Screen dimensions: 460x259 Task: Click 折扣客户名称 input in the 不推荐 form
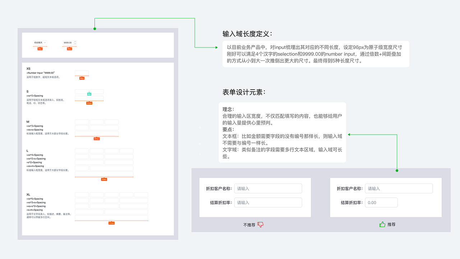pyautogui.click(x=268, y=188)
